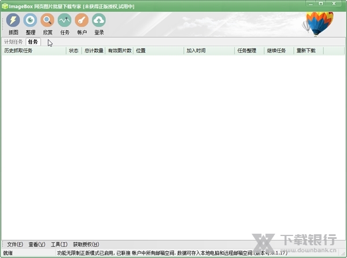Sort by 位置 column header

158,51
